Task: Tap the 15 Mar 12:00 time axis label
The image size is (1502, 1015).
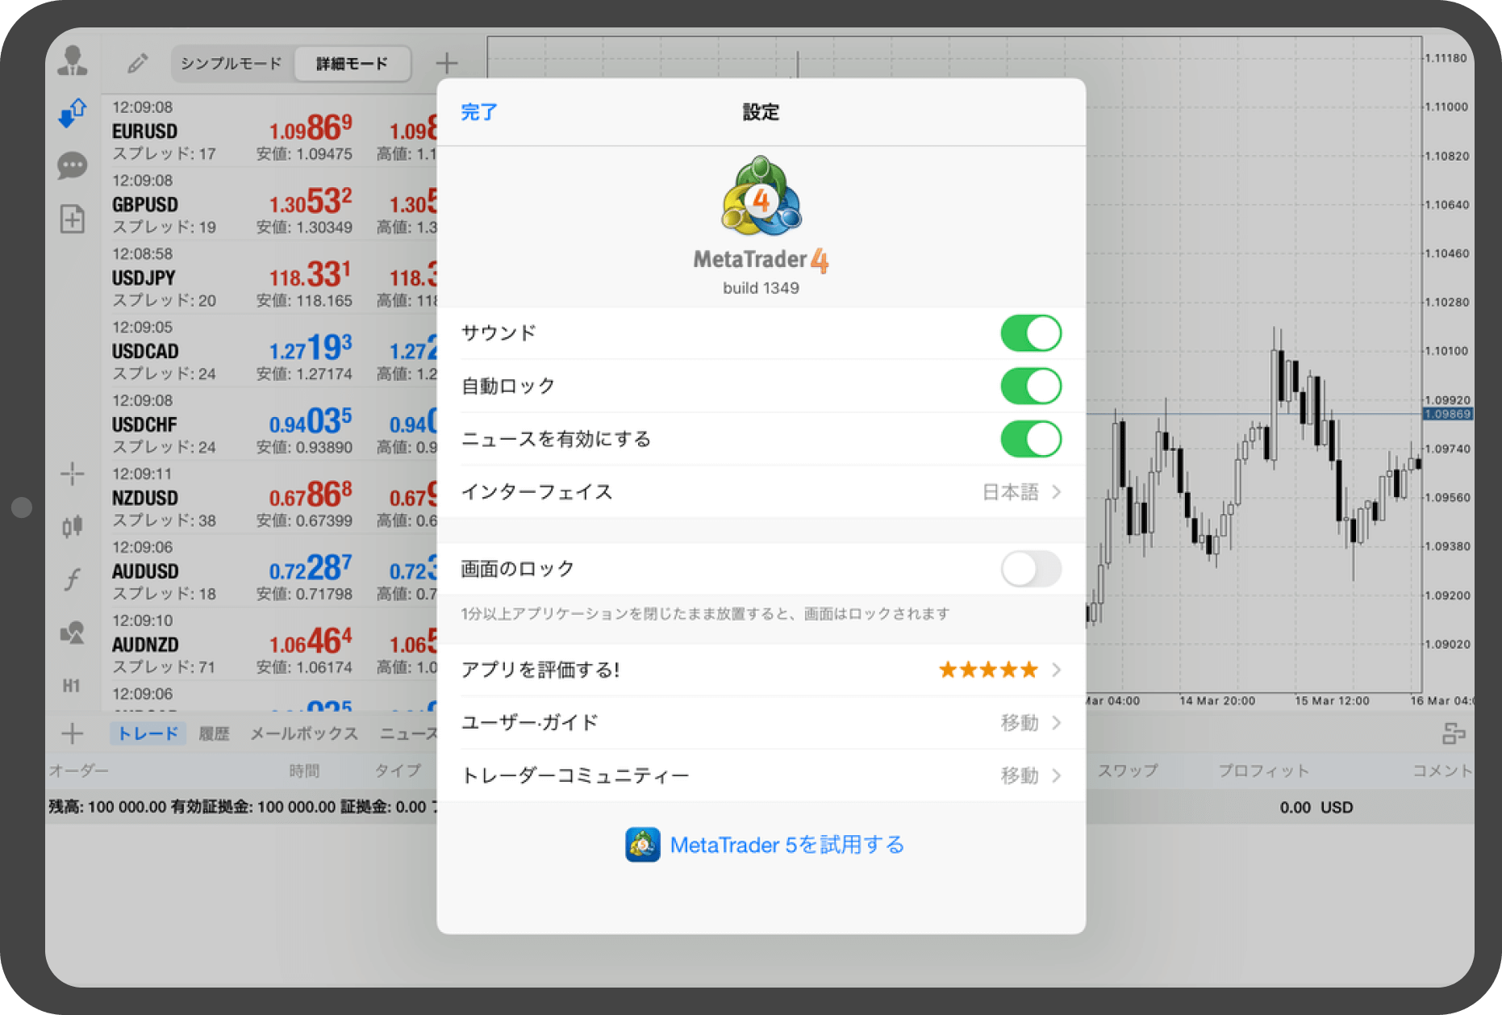Action: (1332, 700)
